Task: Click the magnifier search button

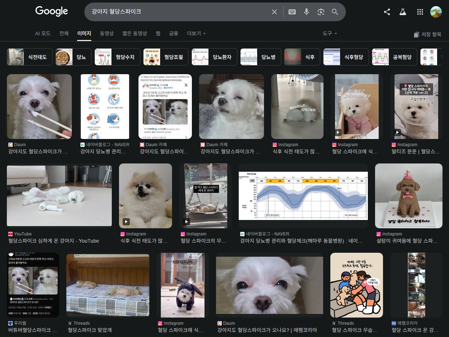Action: [335, 12]
